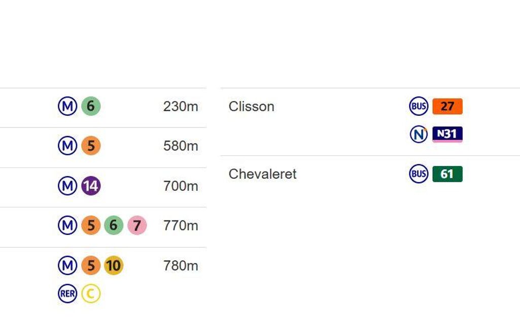This screenshot has height=330, width=520.
Task: Click the Metro M icon beside line 14
Action: click(67, 186)
